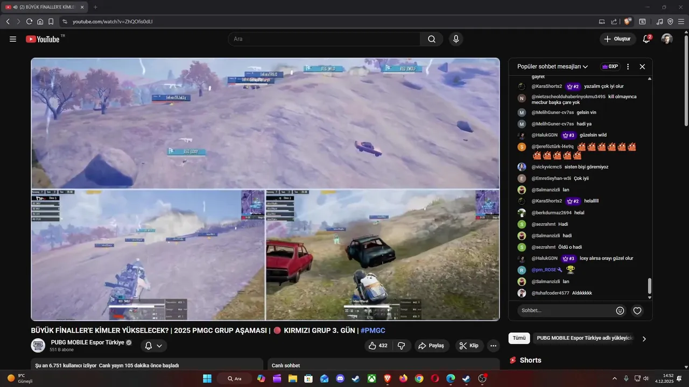Viewport: 689px width, 387px height.
Task: Share page via address bar share icon
Action: [x=614, y=21]
